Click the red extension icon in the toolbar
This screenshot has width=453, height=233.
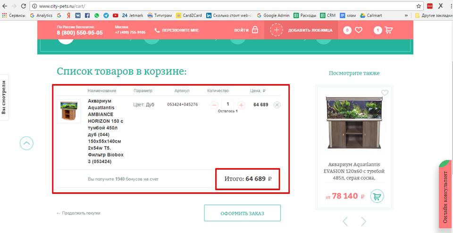430,6
